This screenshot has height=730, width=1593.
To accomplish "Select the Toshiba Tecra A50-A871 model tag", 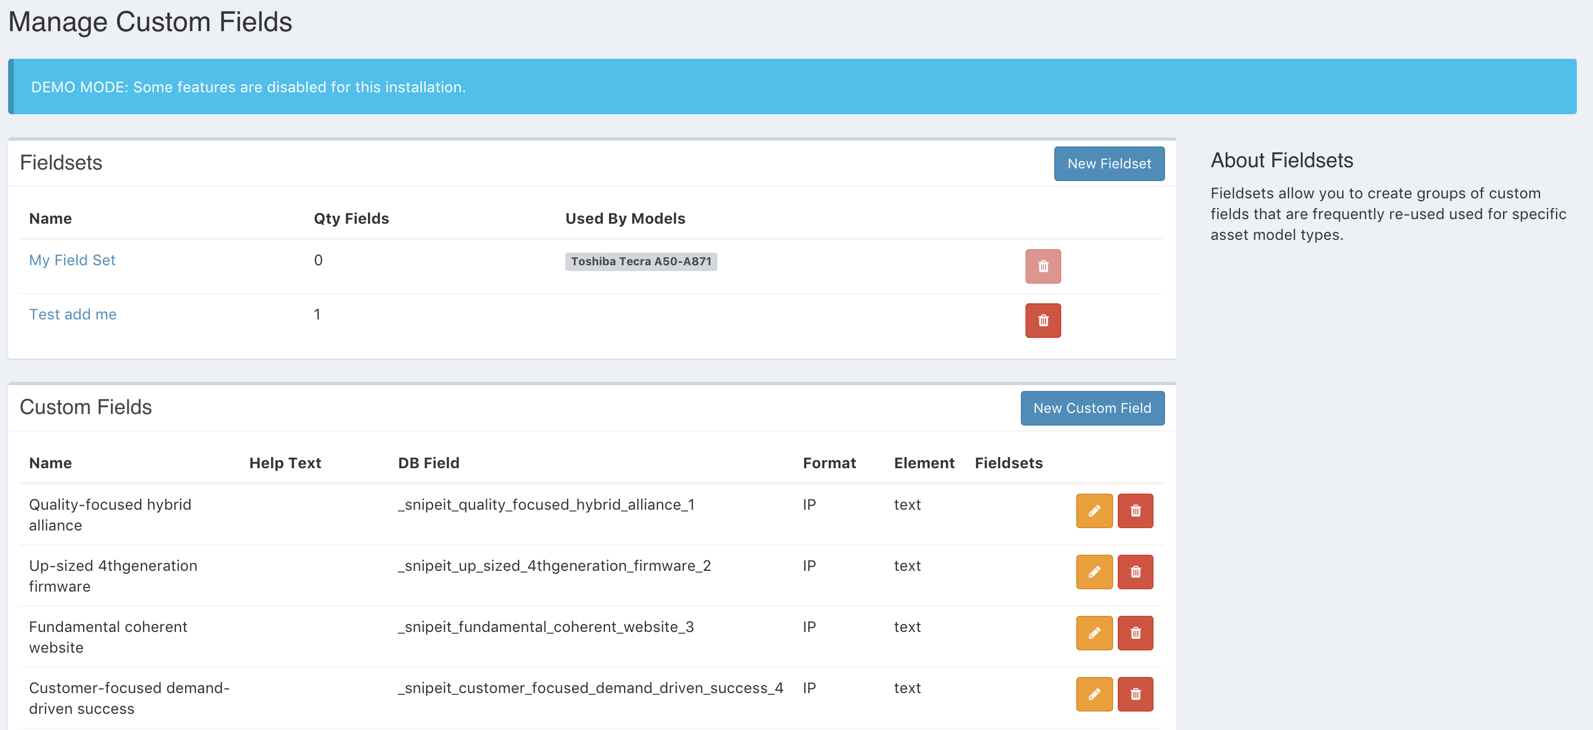I will (x=641, y=261).
